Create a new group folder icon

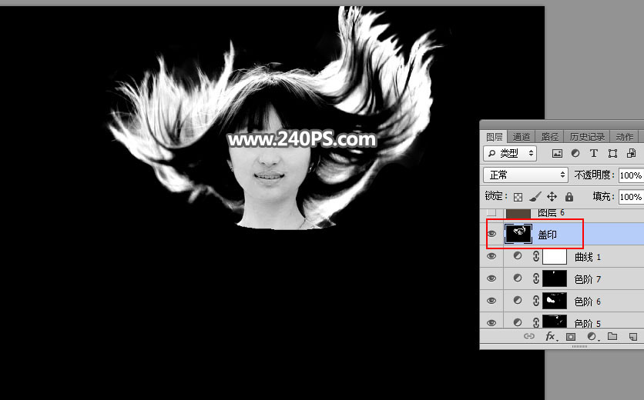coord(612,337)
